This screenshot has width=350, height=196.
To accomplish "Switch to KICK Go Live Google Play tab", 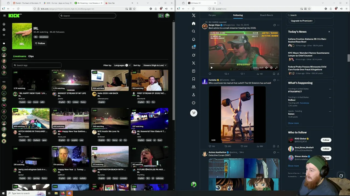I will click(x=57, y=3).
